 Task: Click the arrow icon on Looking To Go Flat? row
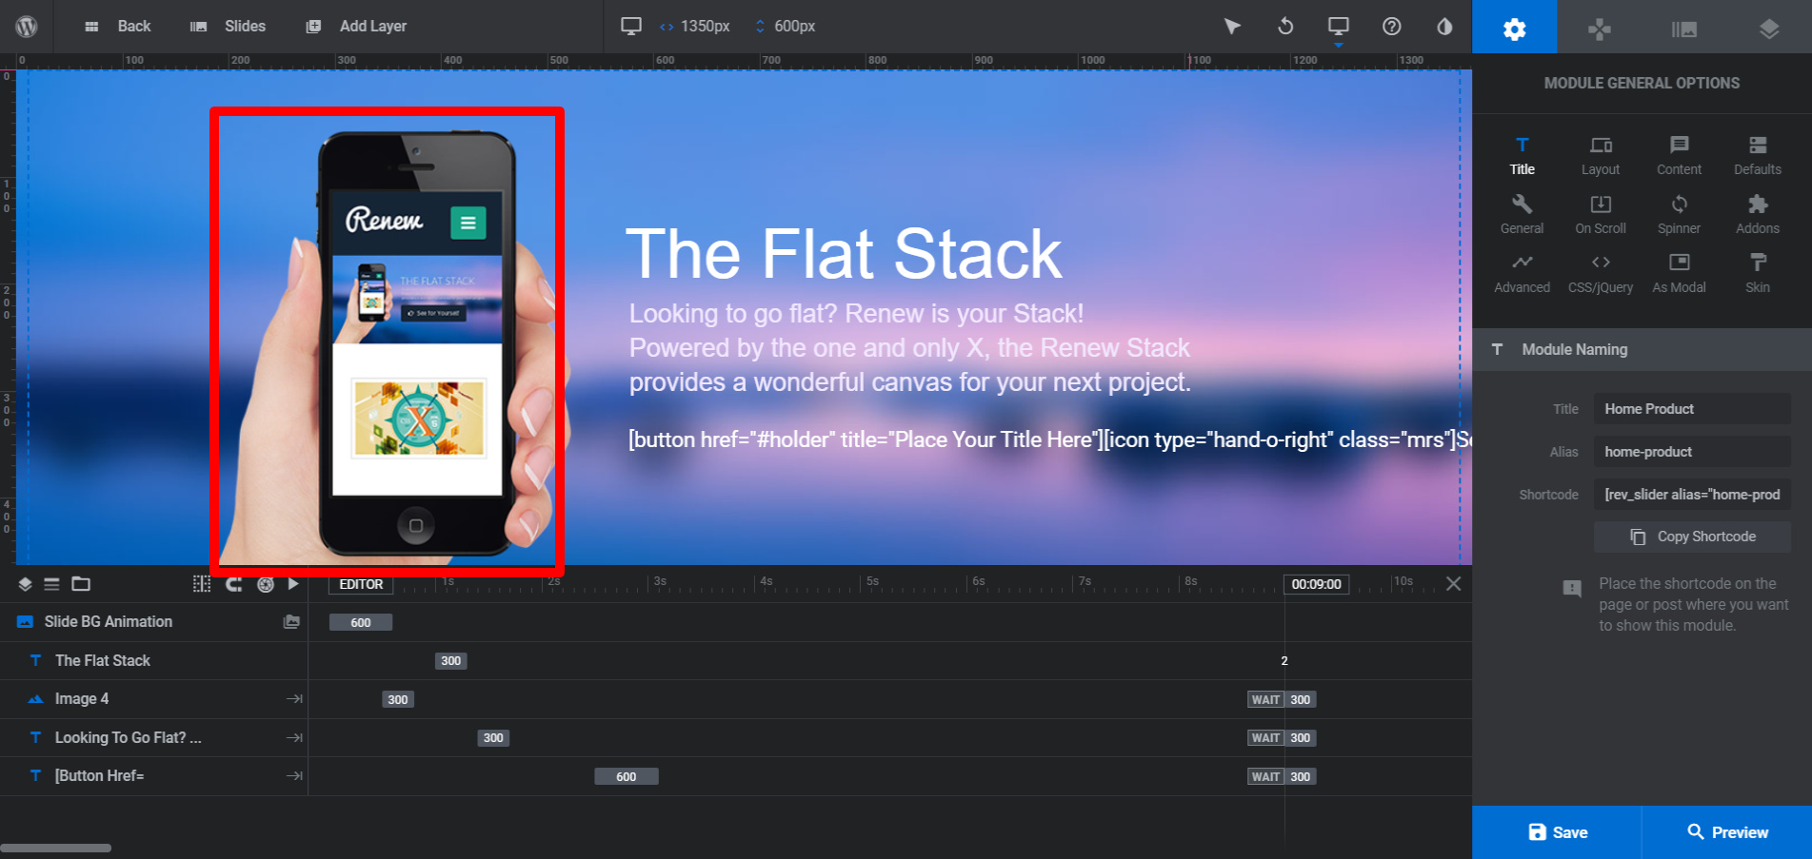click(x=294, y=737)
